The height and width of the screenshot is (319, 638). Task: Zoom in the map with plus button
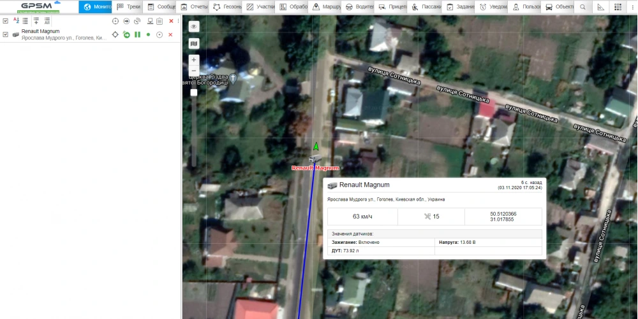(194, 60)
